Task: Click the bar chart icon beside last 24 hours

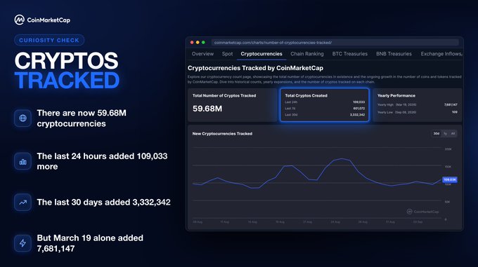Action: [x=22, y=161]
